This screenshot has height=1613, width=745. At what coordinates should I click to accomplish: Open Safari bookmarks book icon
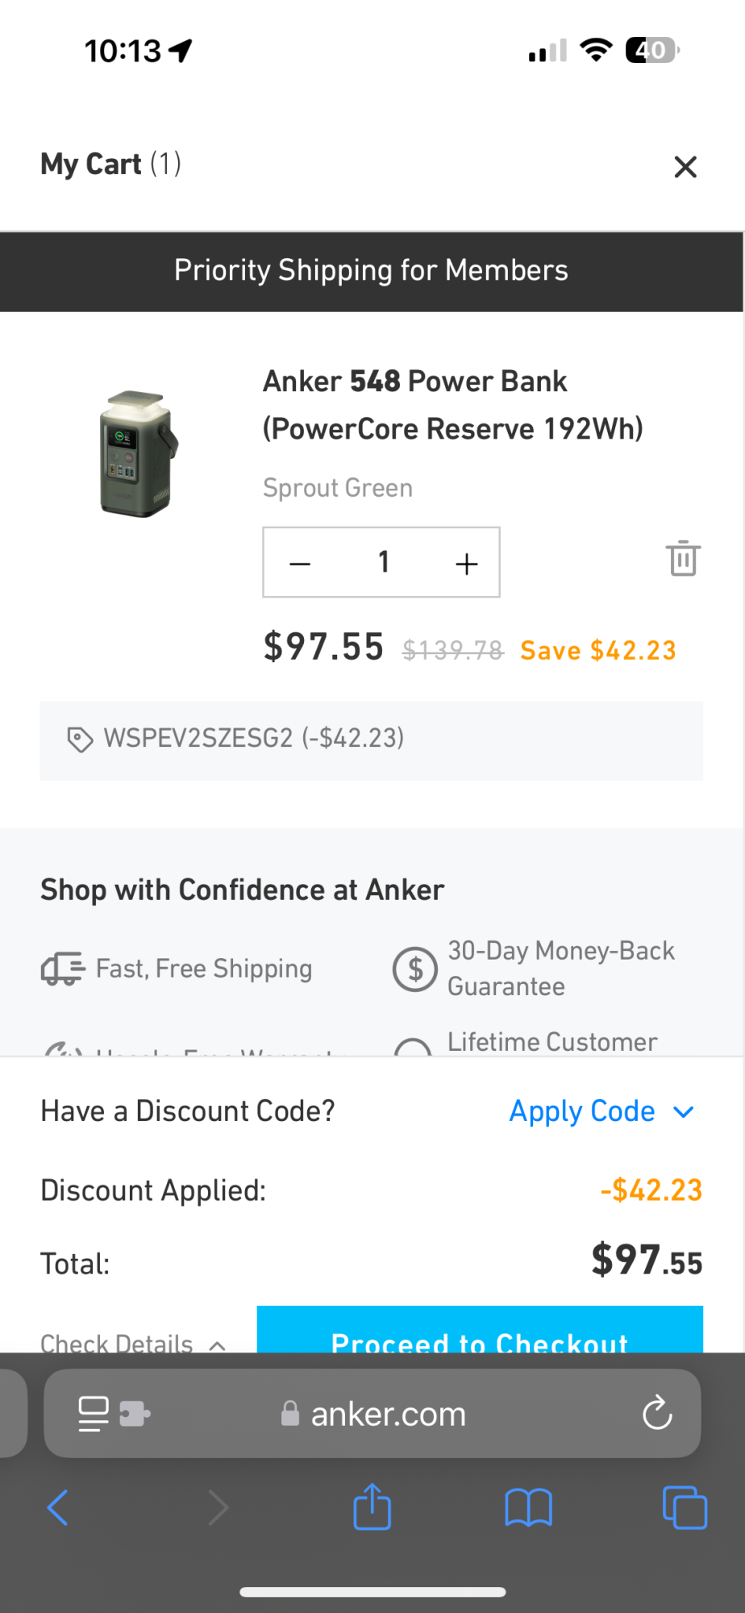[528, 1507]
